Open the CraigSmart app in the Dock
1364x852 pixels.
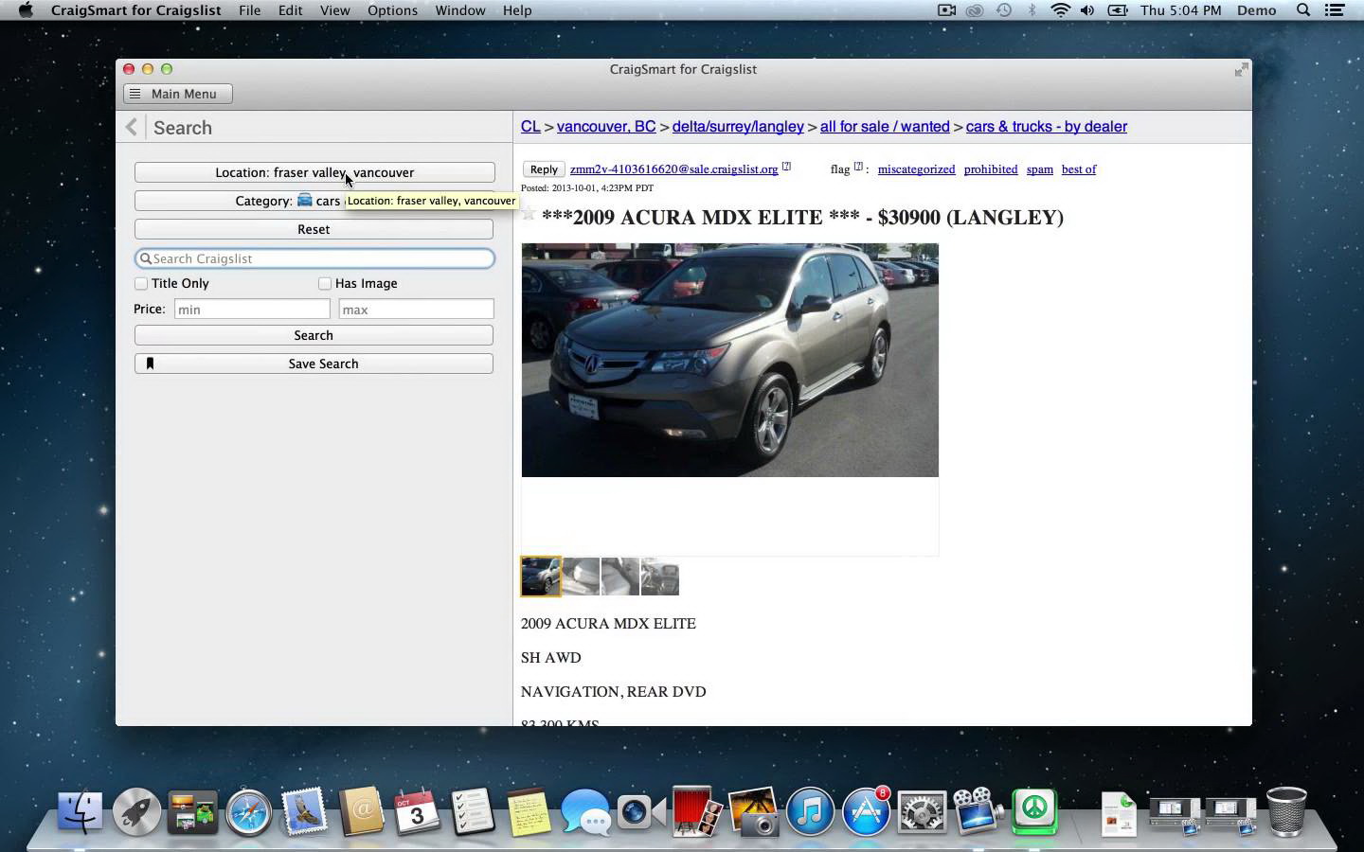pyautogui.click(x=1034, y=811)
